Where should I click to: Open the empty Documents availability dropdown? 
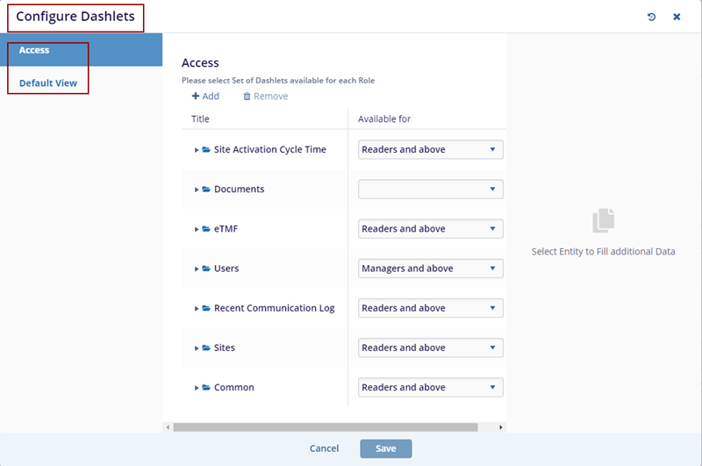[430, 190]
